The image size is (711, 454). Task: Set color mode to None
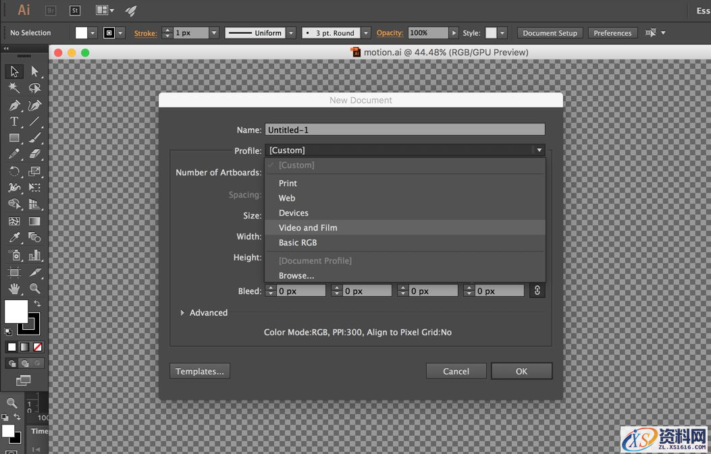point(38,347)
